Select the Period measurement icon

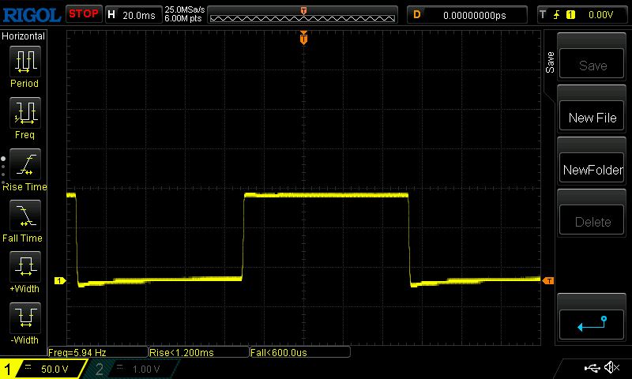pyautogui.click(x=24, y=62)
